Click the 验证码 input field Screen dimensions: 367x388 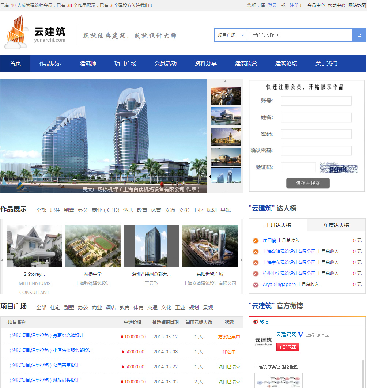point(299,167)
